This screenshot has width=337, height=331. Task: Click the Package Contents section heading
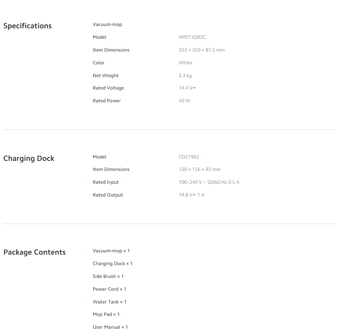coord(34,252)
